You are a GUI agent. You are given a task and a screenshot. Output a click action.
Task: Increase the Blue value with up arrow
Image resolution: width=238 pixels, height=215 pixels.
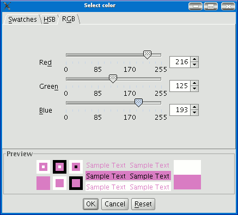[x=194, y=107]
